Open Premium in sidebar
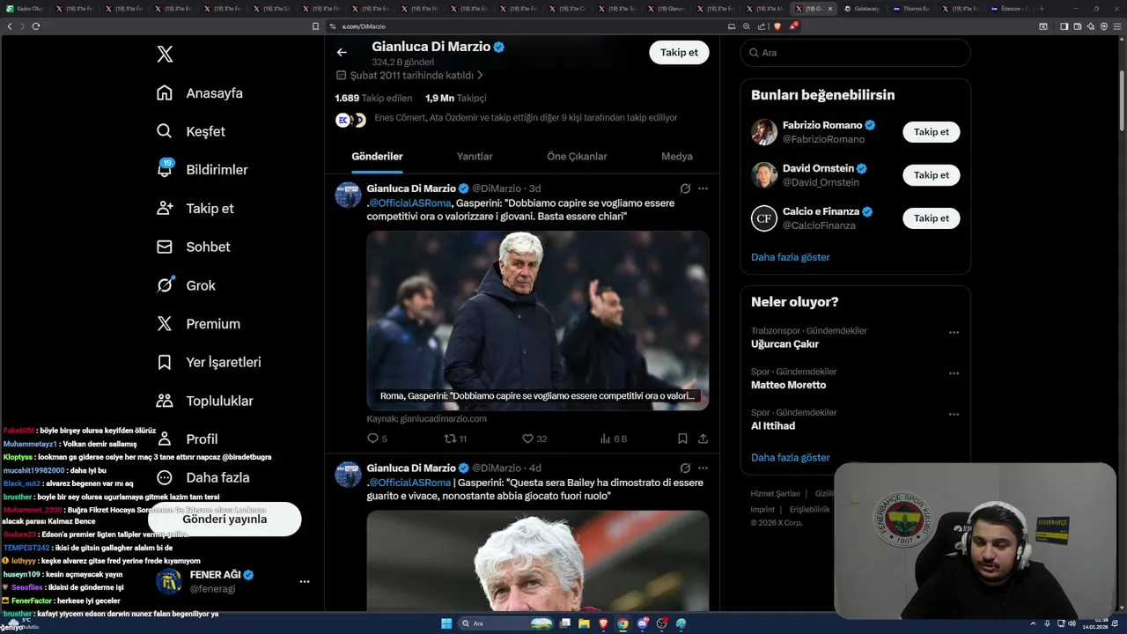 pyautogui.click(x=198, y=324)
